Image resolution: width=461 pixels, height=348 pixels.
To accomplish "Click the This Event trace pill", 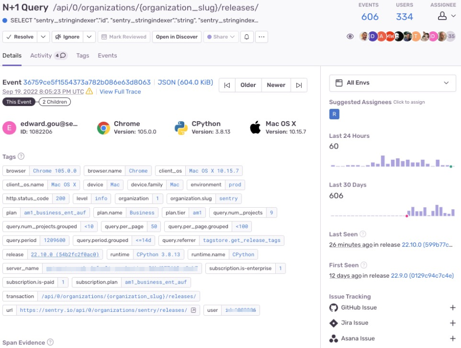I will point(19,102).
